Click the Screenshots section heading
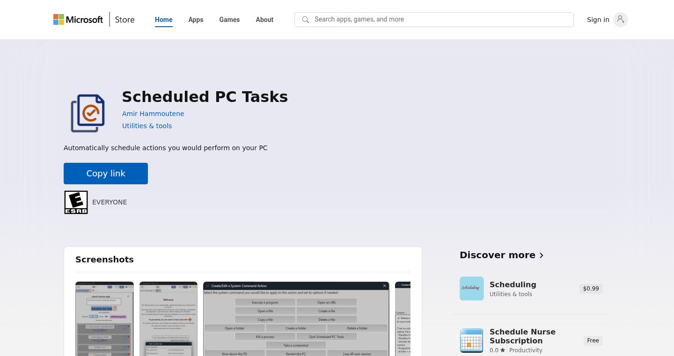 [104, 260]
